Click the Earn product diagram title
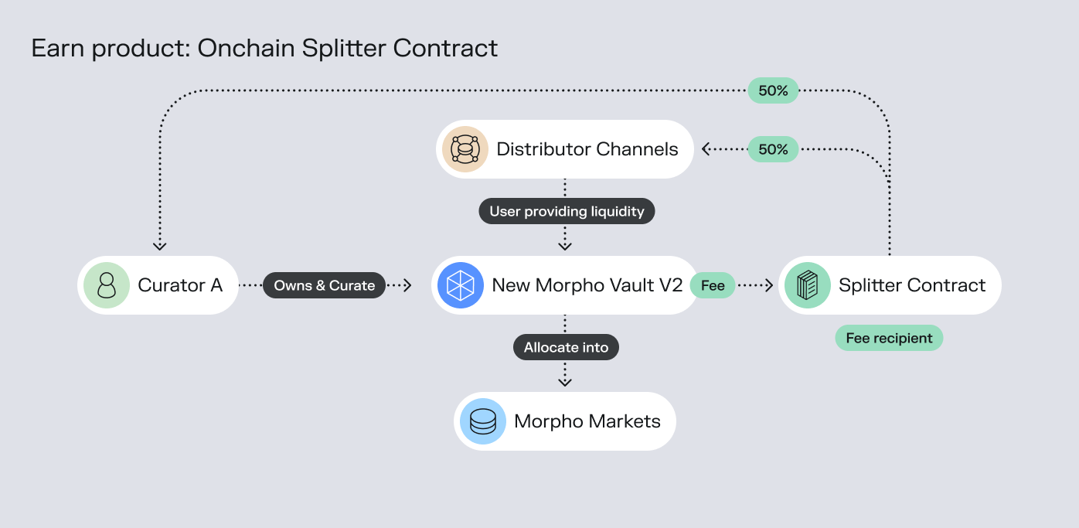1079x528 pixels. pos(264,48)
